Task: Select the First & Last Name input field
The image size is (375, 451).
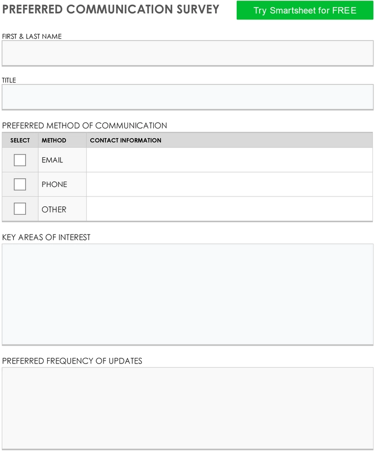Action: coord(187,53)
